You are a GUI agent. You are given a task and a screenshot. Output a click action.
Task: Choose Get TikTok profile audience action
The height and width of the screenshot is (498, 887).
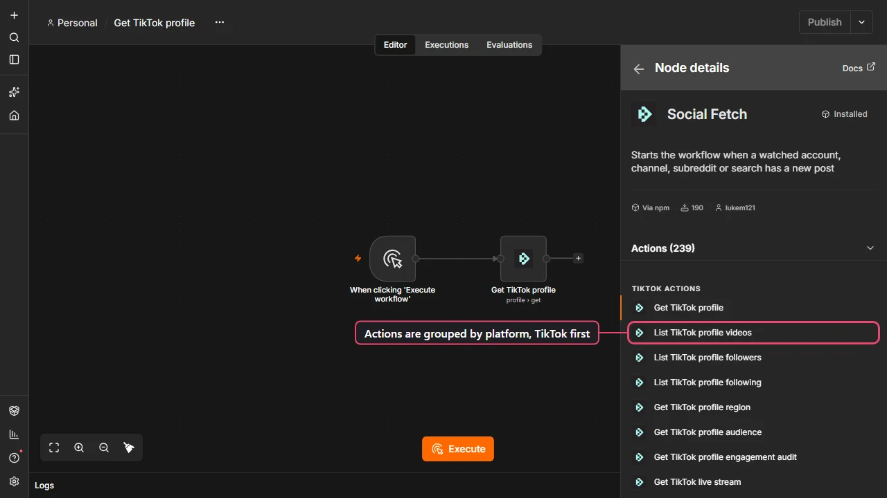753,432
